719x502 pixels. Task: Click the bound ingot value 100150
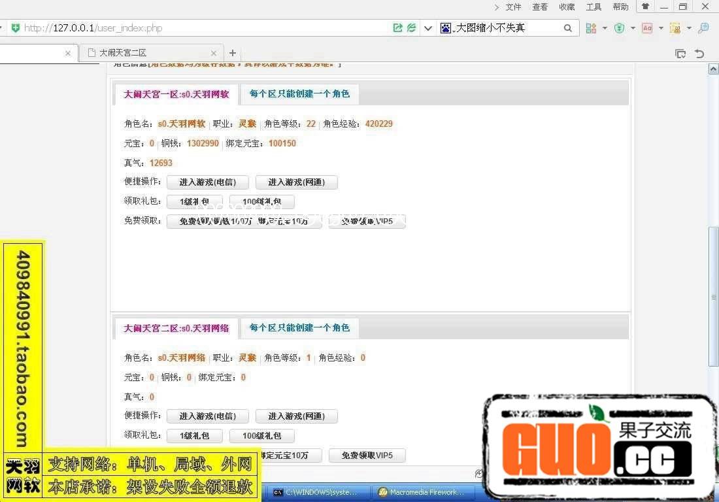pyautogui.click(x=282, y=144)
